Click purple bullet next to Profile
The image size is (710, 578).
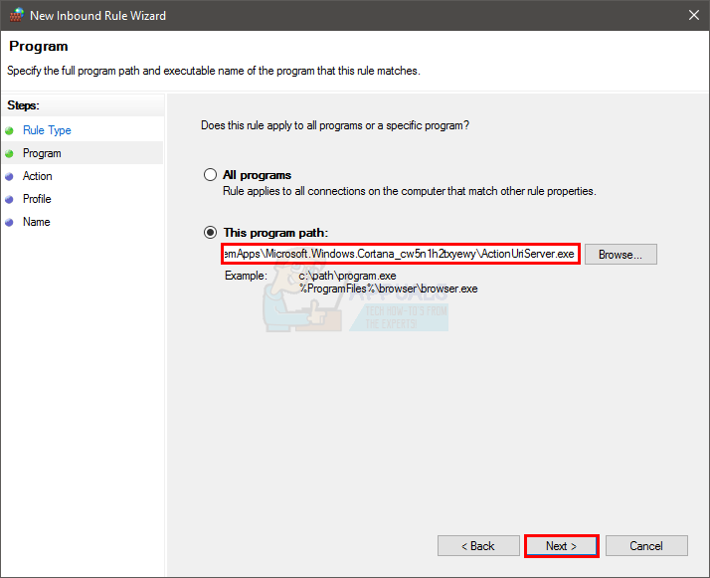[x=9, y=199]
